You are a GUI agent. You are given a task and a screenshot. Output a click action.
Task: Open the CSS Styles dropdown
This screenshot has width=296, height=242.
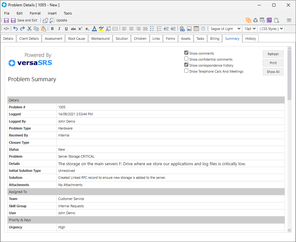pos(271,29)
